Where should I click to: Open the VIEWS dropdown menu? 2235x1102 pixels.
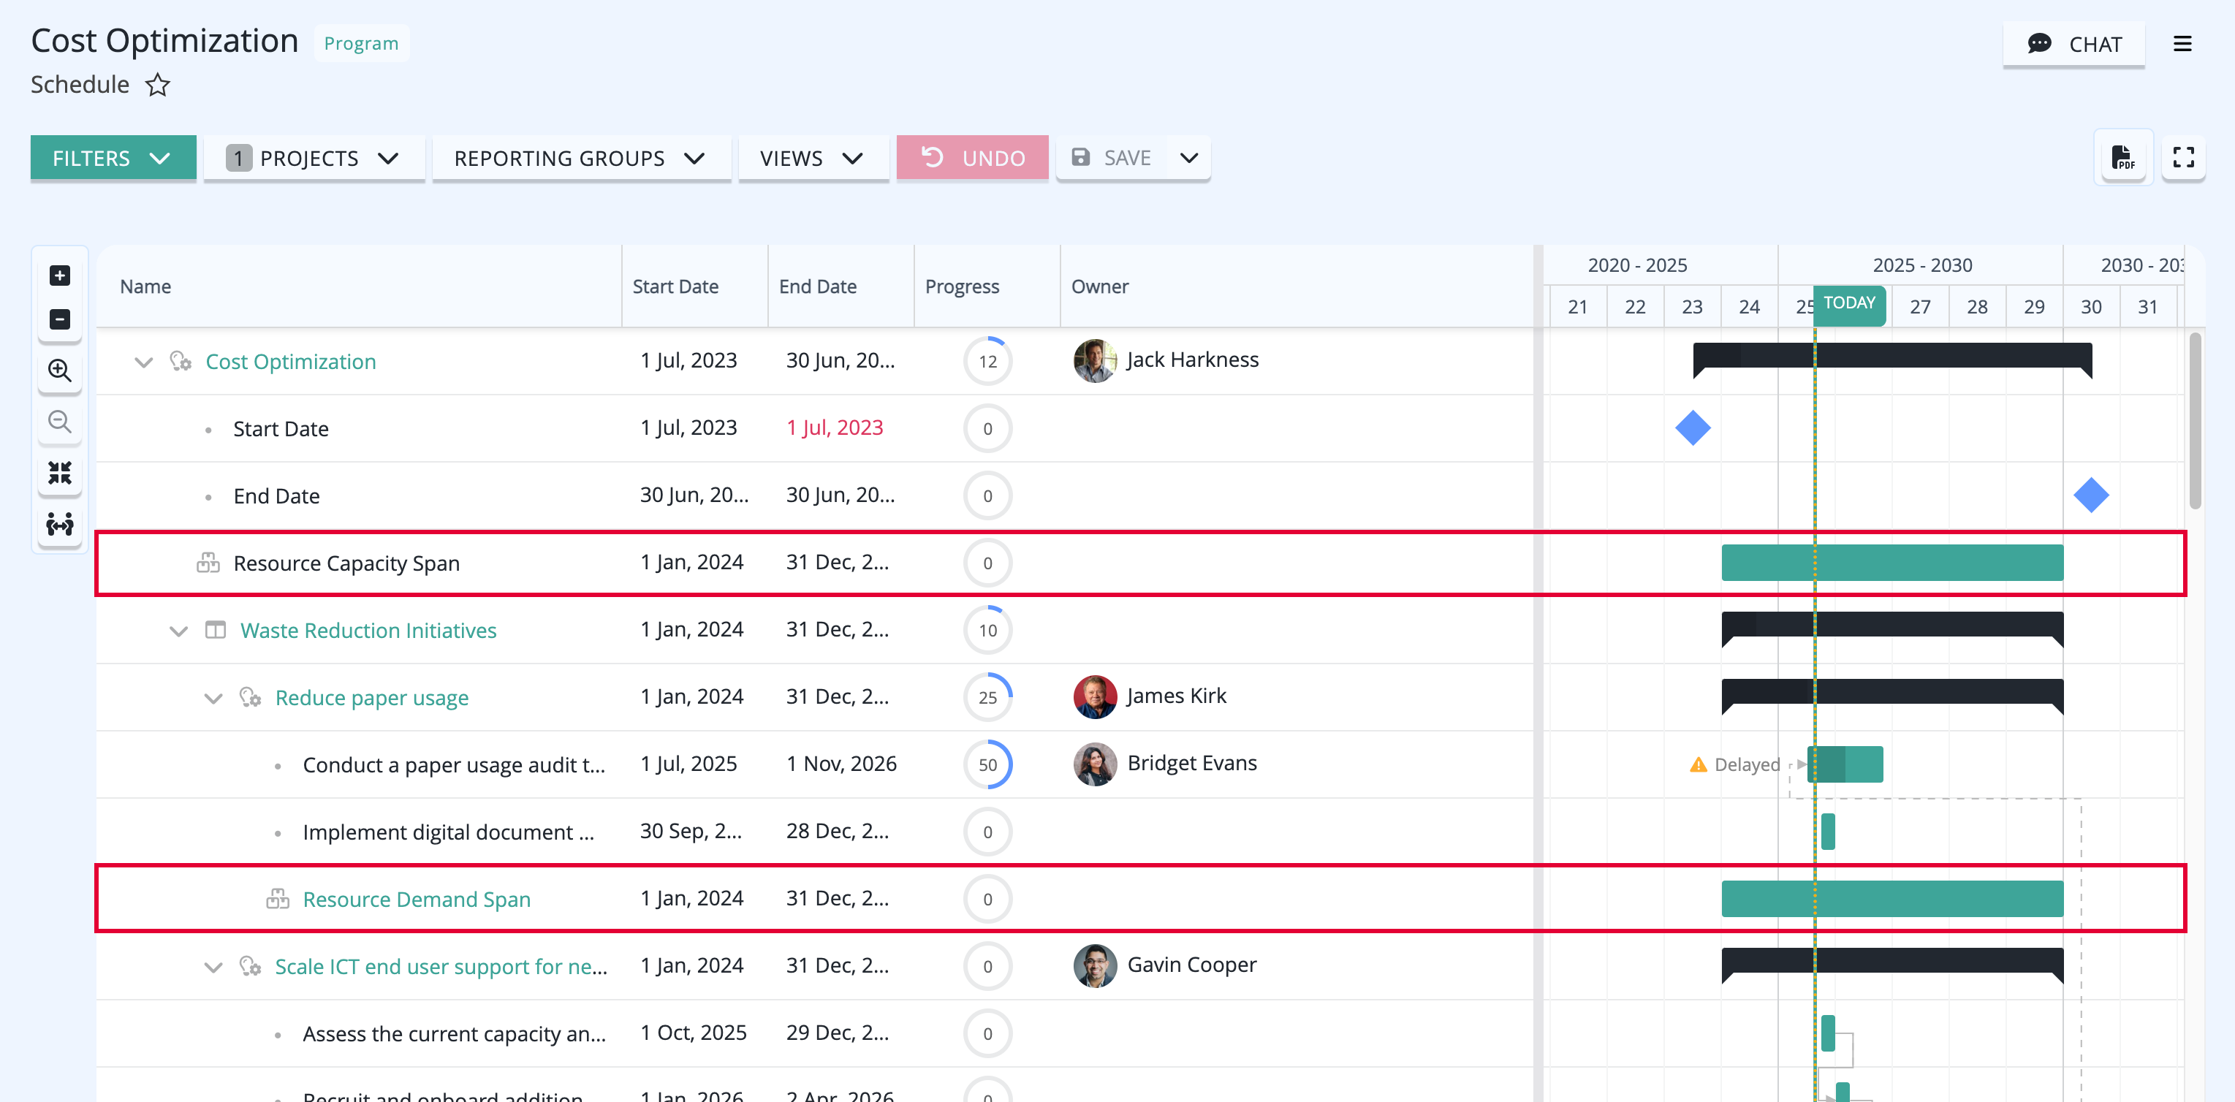pyautogui.click(x=813, y=158)
